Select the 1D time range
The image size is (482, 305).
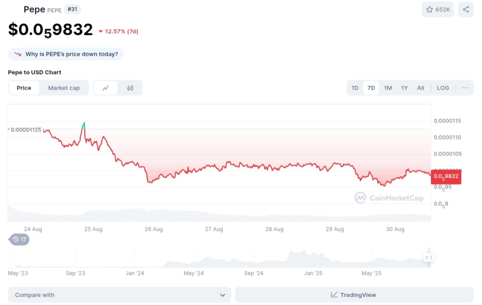(x=355, y=88)
